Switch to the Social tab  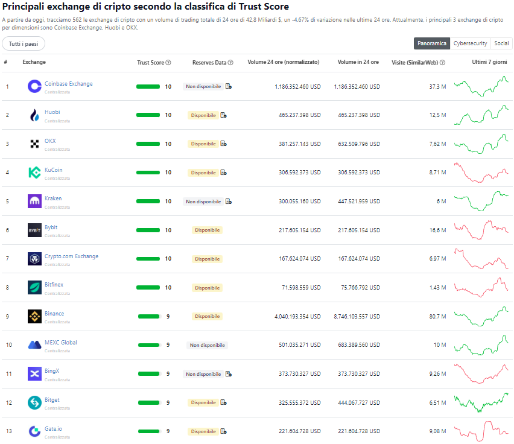click(x=501, y=43)
